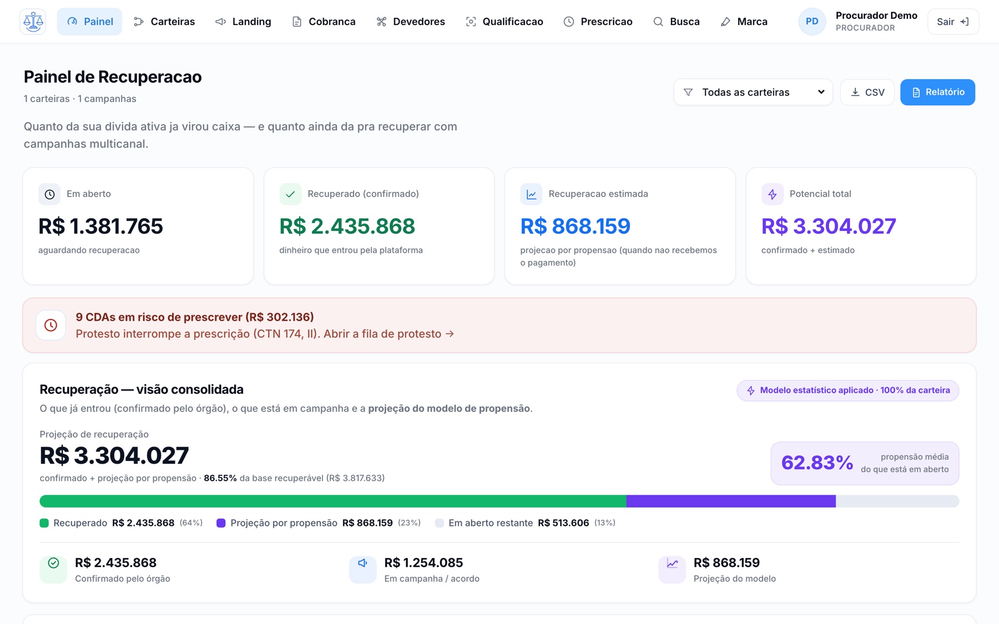Log out with the Sair button
The image size is (999, 624).
pos(953,22)
